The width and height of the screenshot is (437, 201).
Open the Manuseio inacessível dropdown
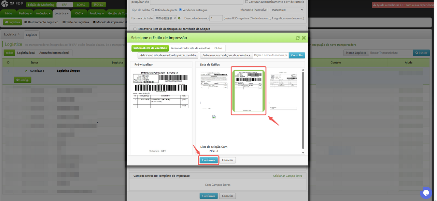click(287, 10)
